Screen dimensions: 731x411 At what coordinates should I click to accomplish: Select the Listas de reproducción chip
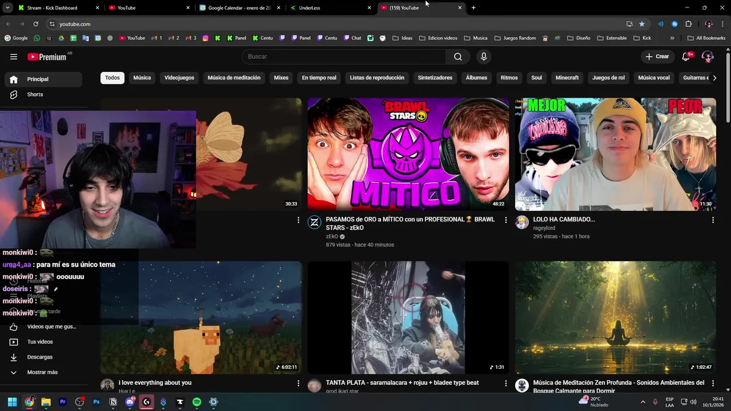pos(377,78)
